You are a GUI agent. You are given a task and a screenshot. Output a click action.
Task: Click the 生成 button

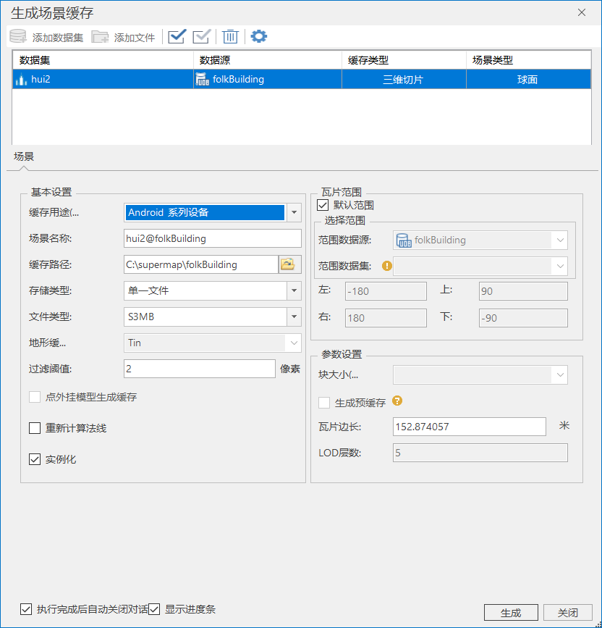[511, 612]
